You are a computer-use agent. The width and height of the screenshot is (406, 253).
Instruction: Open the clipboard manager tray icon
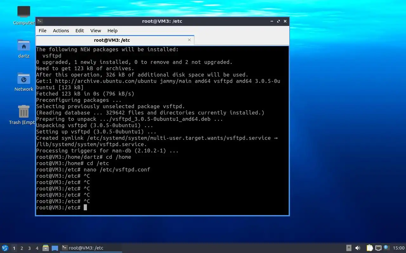tap(370, 248)
